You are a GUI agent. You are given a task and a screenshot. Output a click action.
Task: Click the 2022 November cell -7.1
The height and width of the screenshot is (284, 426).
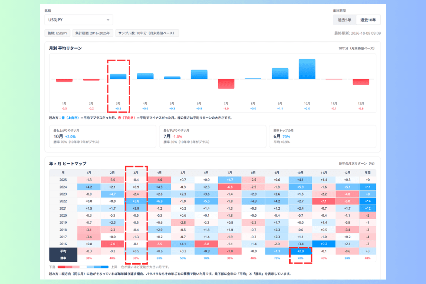click(324, 201)
